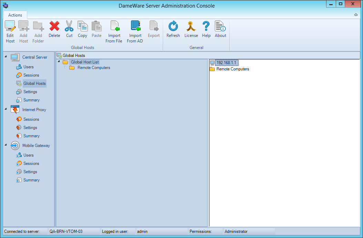Open Settings under Internet Proxy
The image size is (363, 238).
tap(30, 128)
